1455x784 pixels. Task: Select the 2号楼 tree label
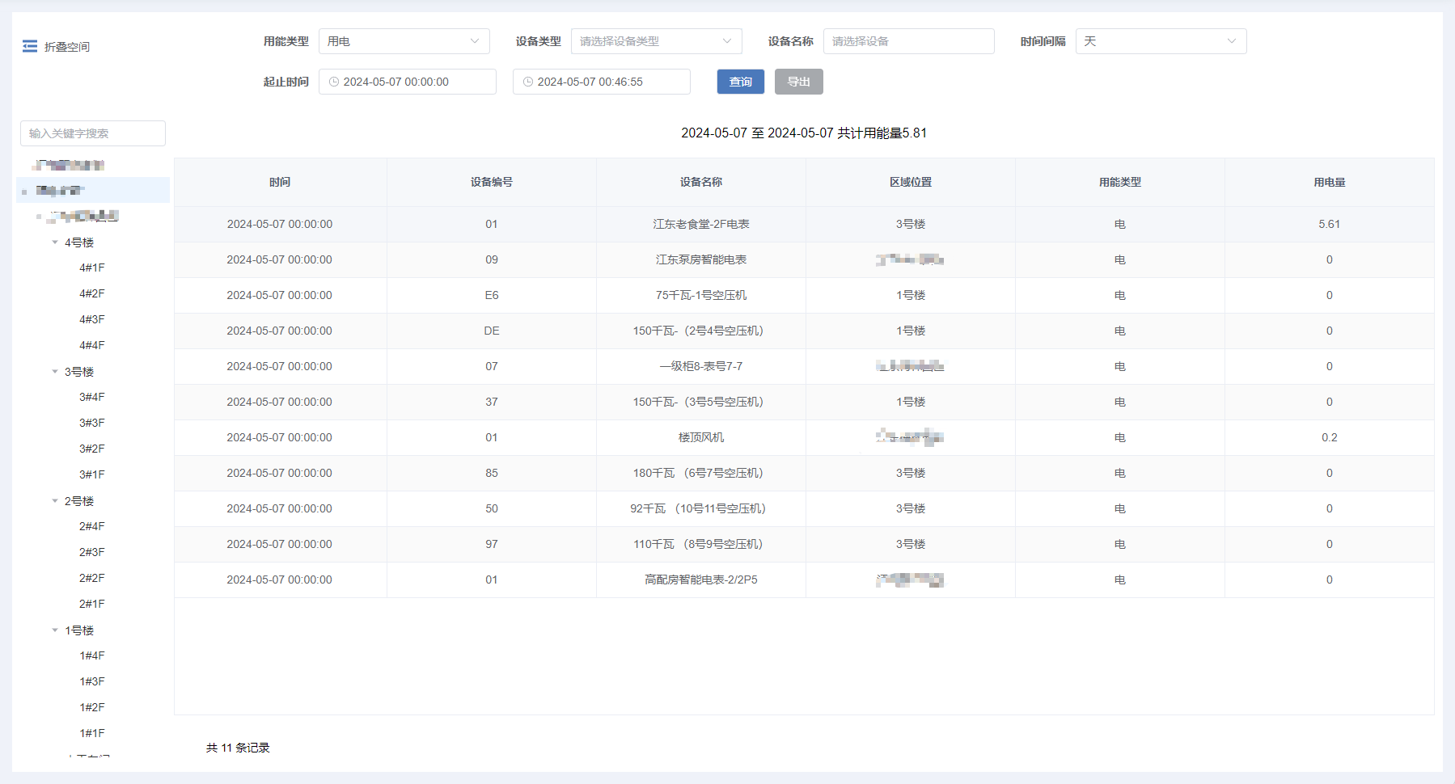tap(79, 501)
